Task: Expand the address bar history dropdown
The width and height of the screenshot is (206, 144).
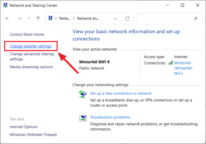Action: [115, 19]
